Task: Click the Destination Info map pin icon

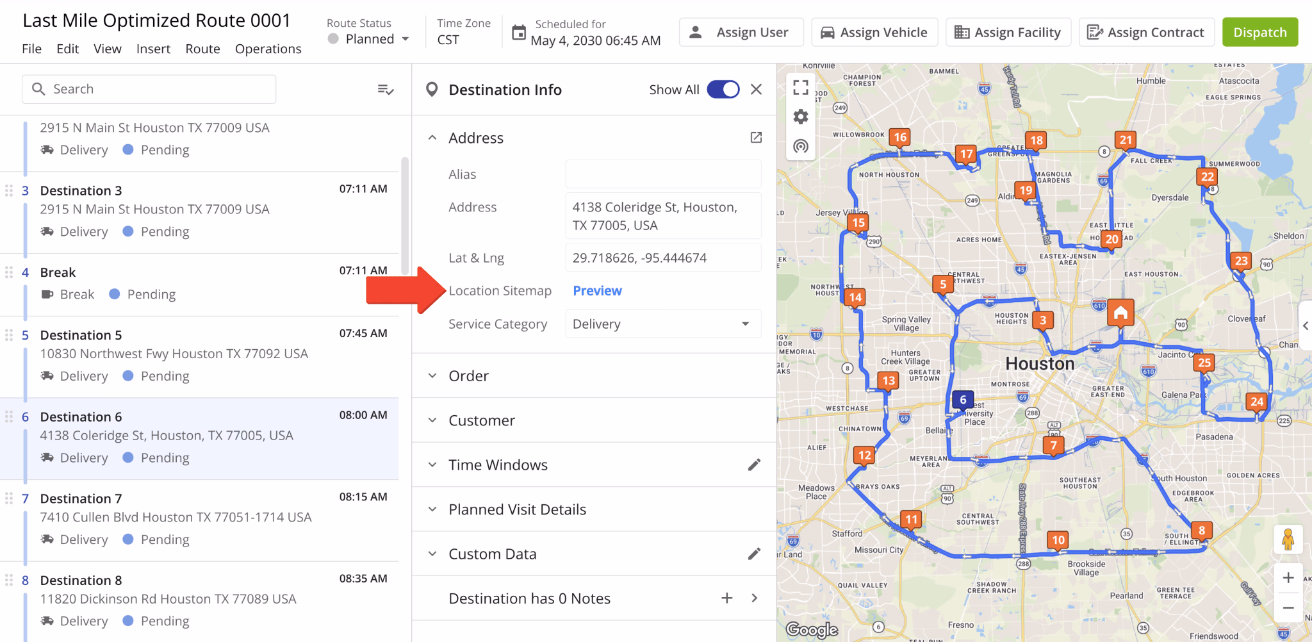Action: click(432, 89)
